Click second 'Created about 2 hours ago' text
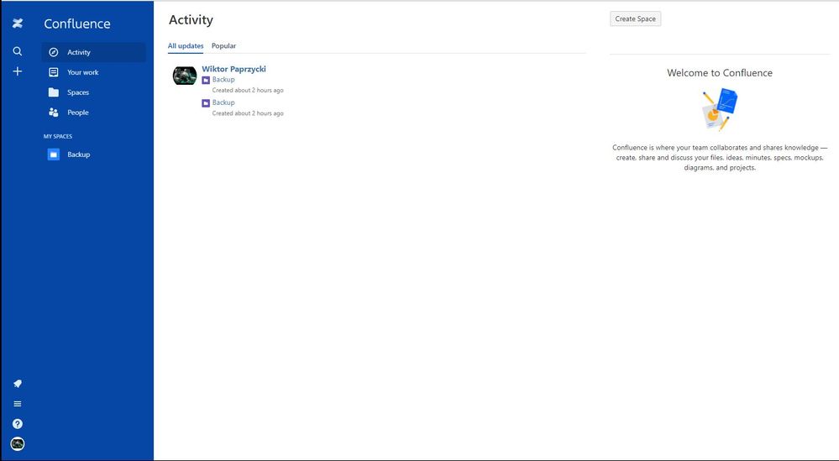This screenshot has width=839, height=461. pos(248,113)
